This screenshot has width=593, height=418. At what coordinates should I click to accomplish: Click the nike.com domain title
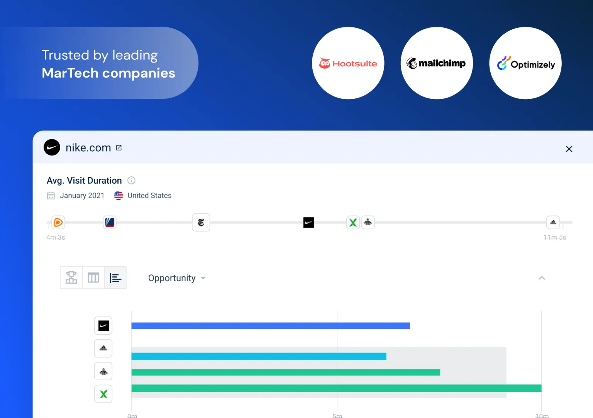coord(88,148)
